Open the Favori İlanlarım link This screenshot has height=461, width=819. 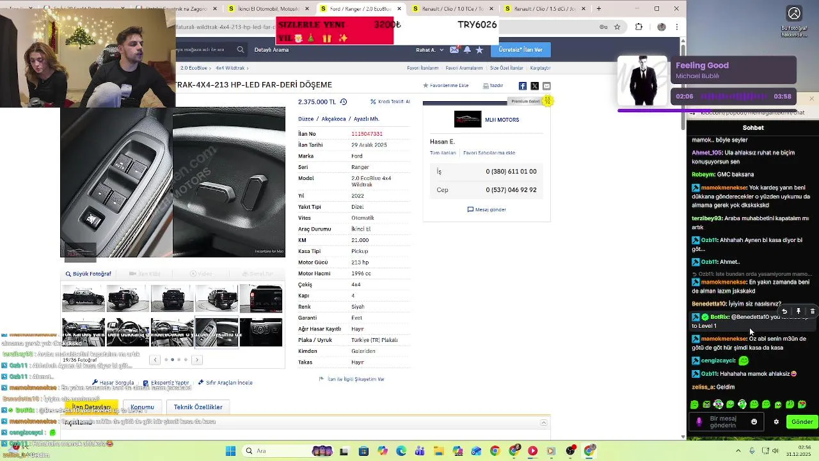click(x=423, y=68)
